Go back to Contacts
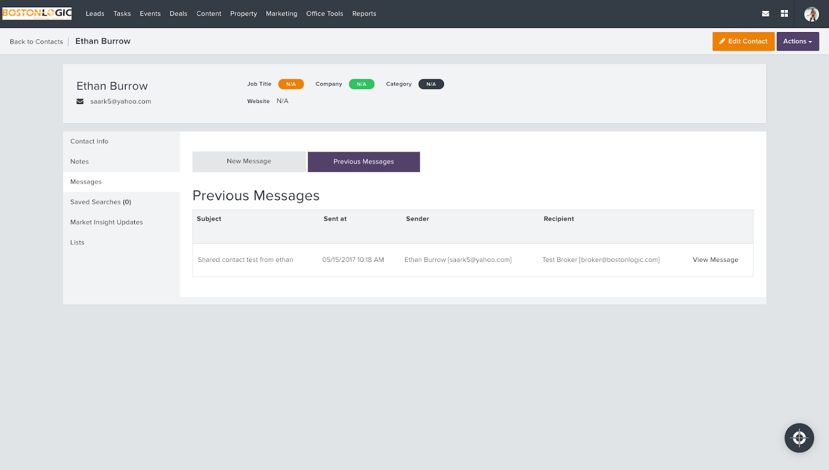 point(36,42)
